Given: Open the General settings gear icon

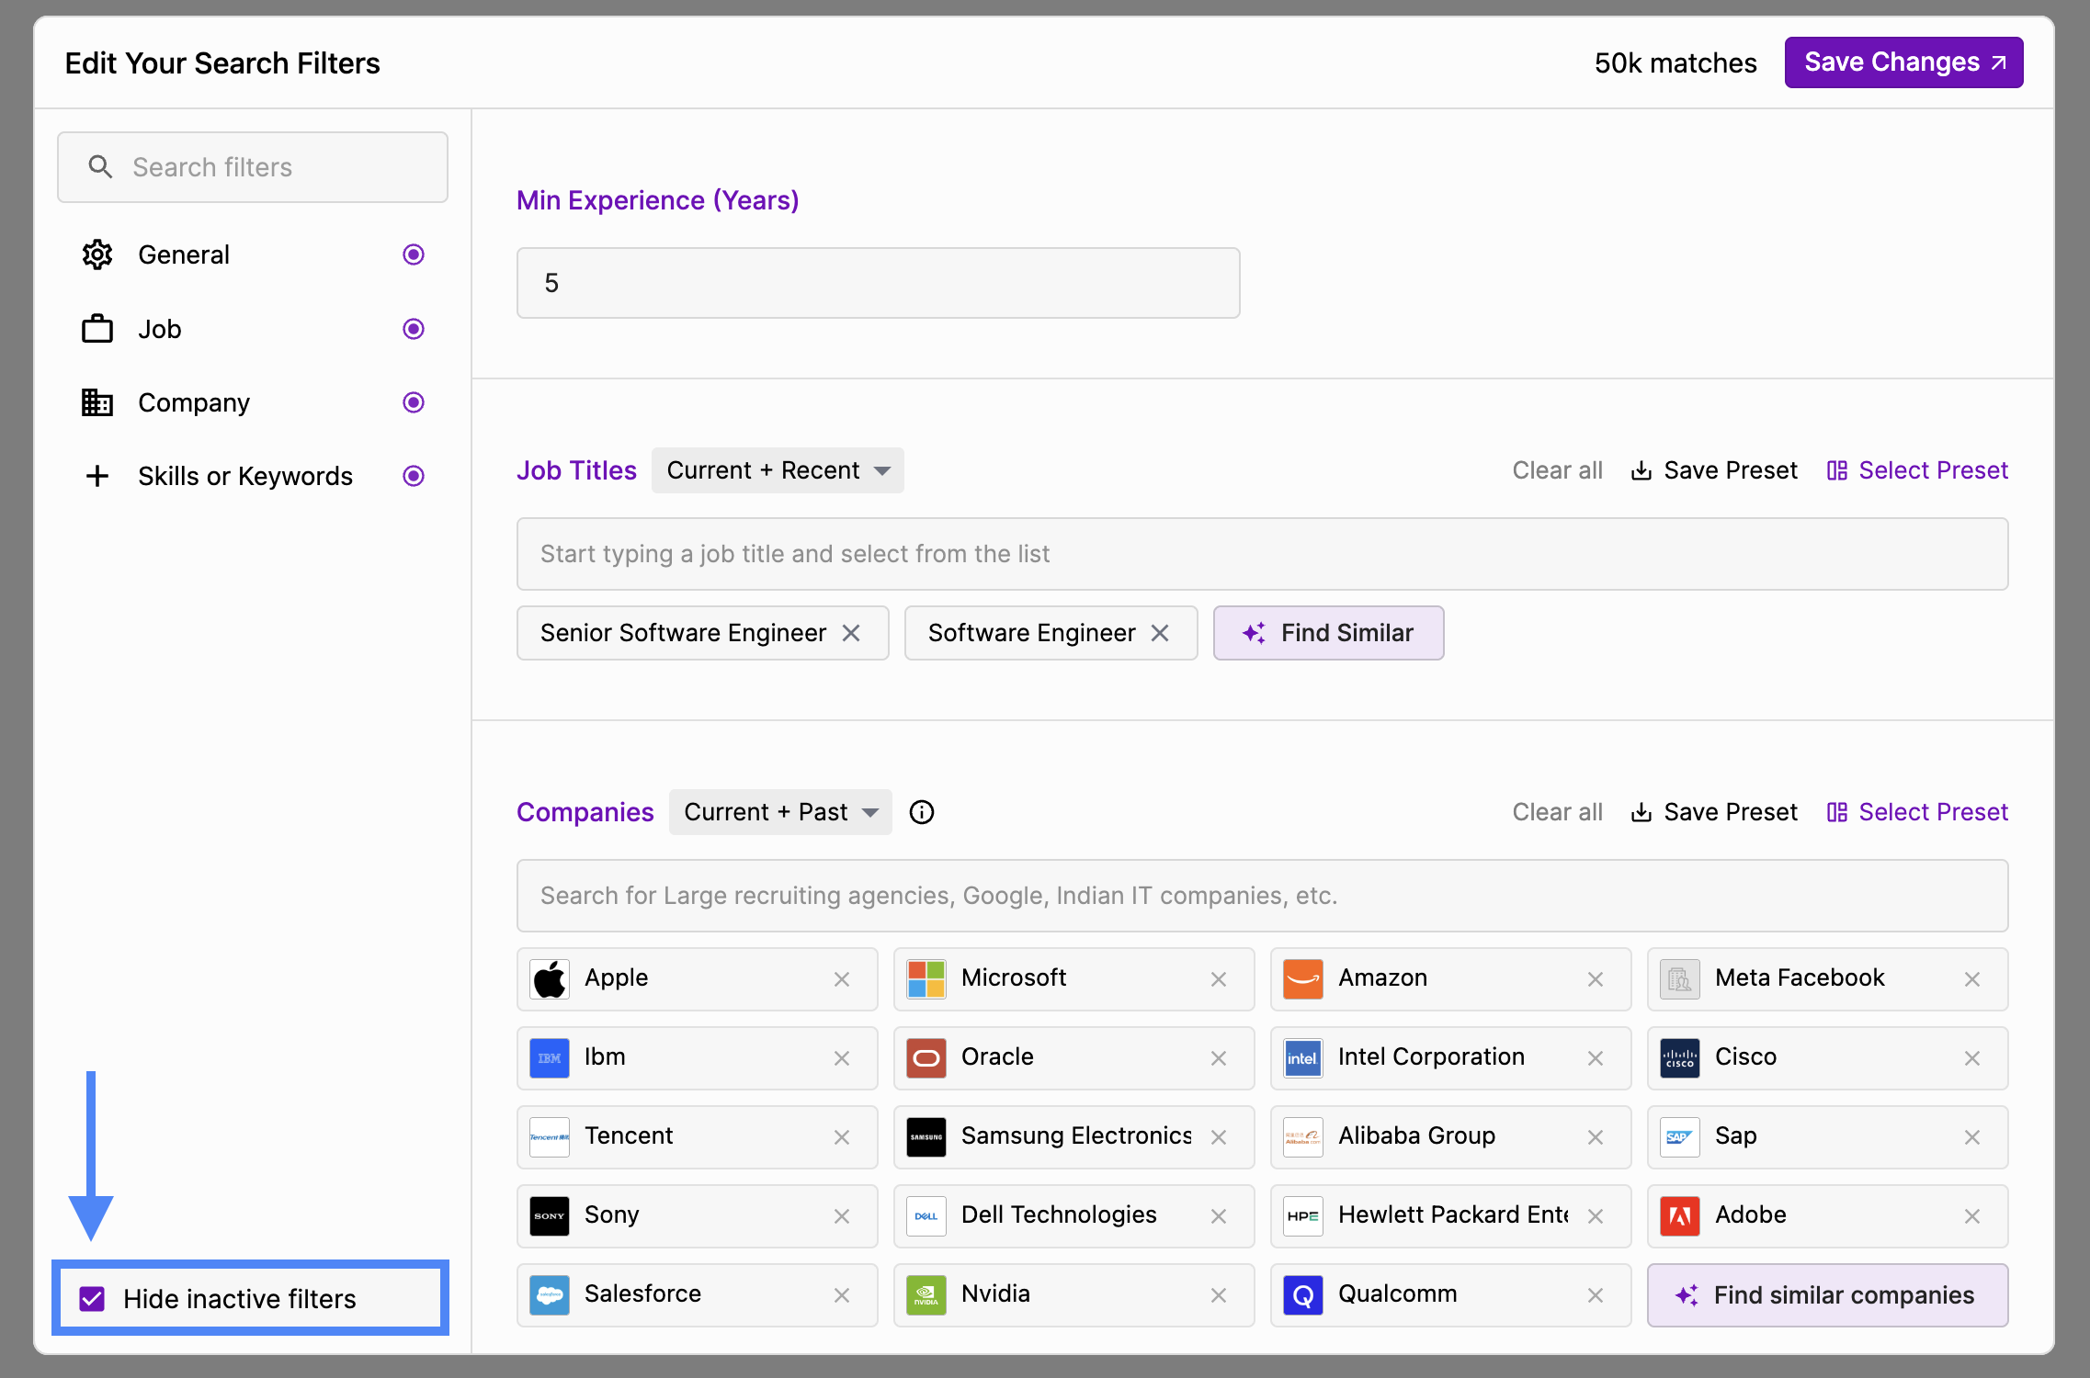Looking at the screenshot, I should point(97,254).
